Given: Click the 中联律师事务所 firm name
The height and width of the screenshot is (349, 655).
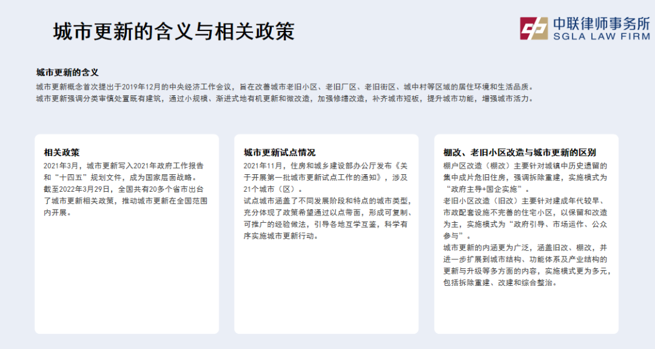Looking at the screenshot, I should (600, 23).
